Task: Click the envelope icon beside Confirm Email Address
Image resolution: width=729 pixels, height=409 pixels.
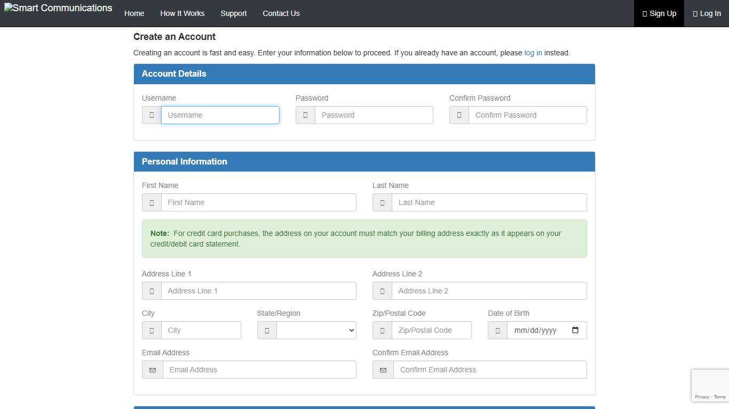Action: pos(383,370)
